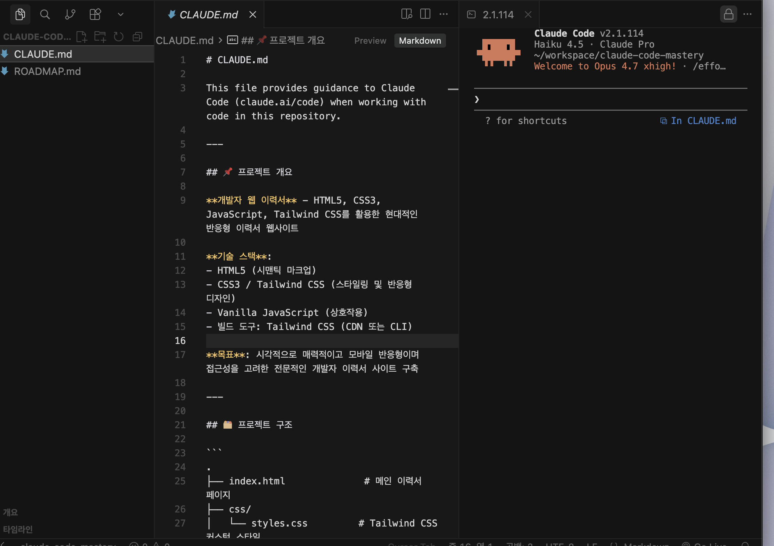
Task: Click the New Folder icon in explorer
Action: pos(100,37)
